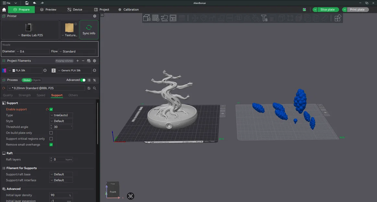
Task: Click the Auto orient icon
Action: coord(164,18)
